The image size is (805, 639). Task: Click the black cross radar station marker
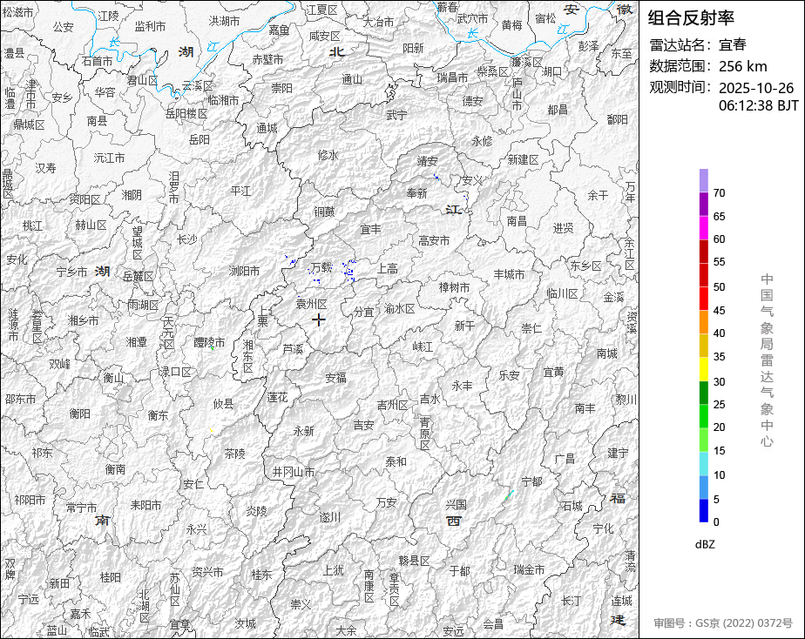point(319,320)
